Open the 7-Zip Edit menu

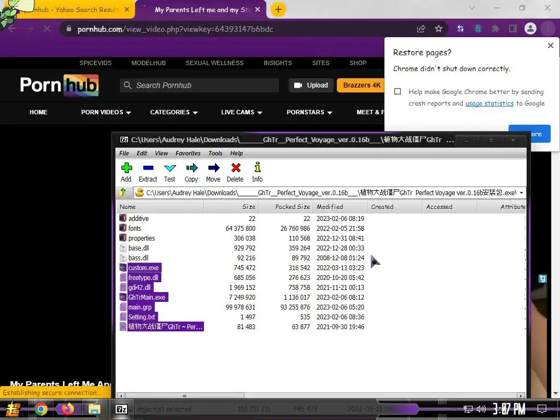(142, 153)
